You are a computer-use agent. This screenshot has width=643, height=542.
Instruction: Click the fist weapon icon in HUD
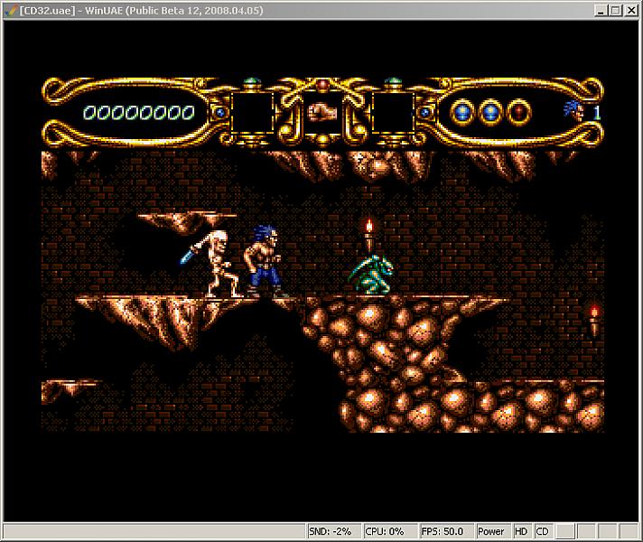(x=322, y=112)
